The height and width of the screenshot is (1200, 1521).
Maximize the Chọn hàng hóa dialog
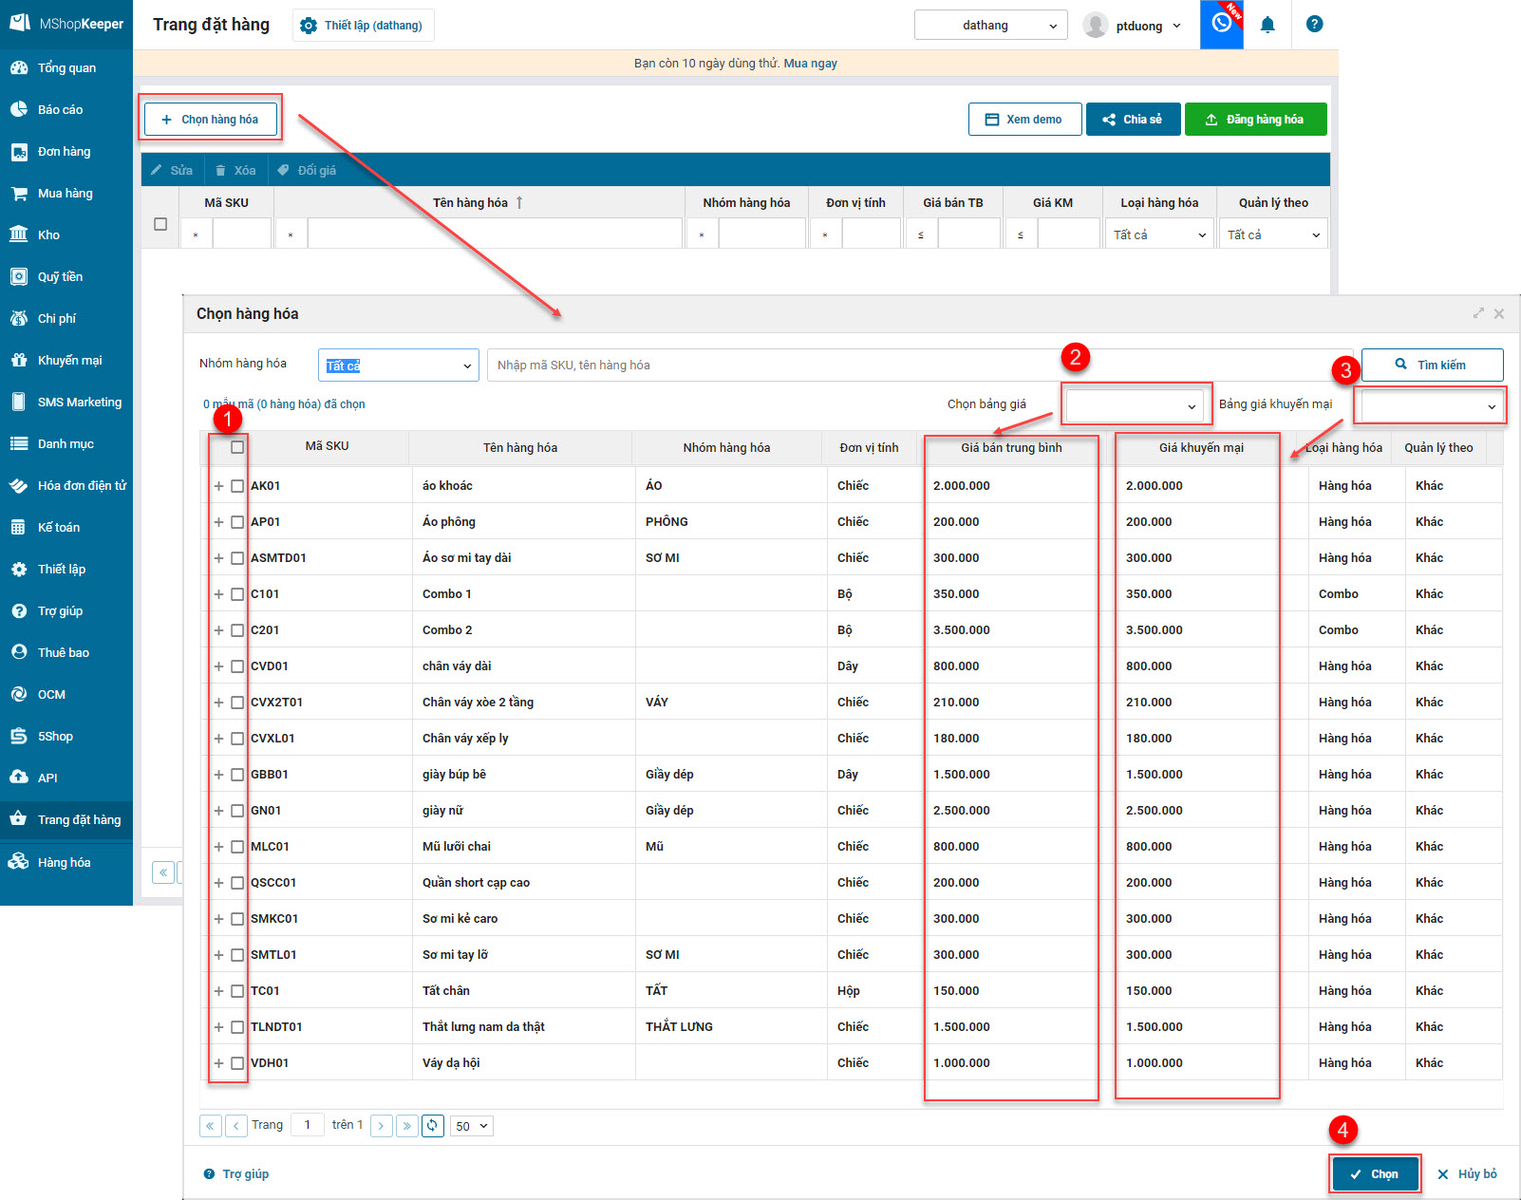point(1478,313)
